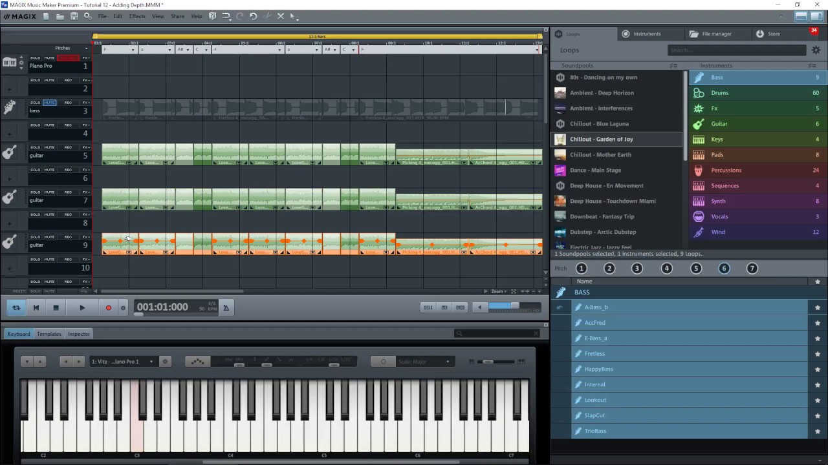Jump to the start of the arrangement
The width and height of the screenshot is (828, 465).
[36, 308]
